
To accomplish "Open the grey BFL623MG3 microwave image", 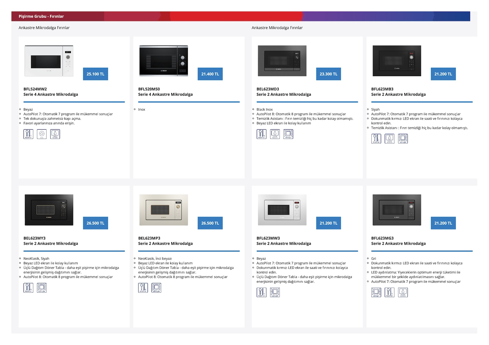I will (397, 210).
